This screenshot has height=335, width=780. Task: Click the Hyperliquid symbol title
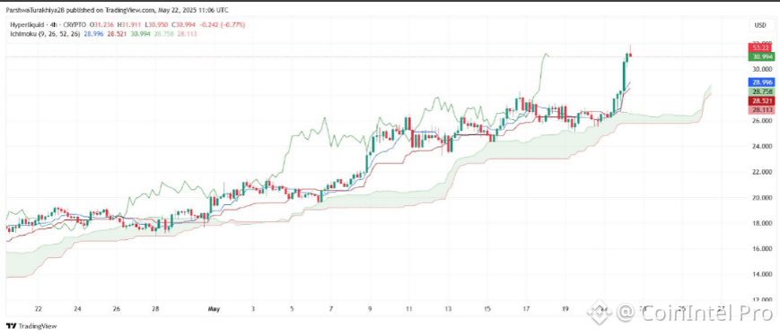coord(26,25)
